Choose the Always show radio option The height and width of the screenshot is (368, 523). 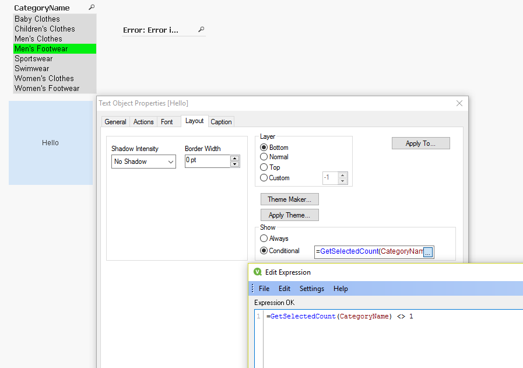tap(264, 239)
